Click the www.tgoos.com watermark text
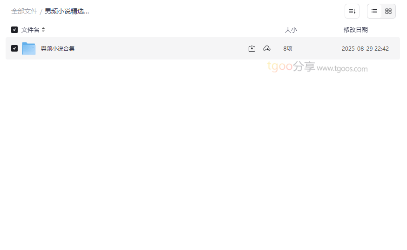 342,69
